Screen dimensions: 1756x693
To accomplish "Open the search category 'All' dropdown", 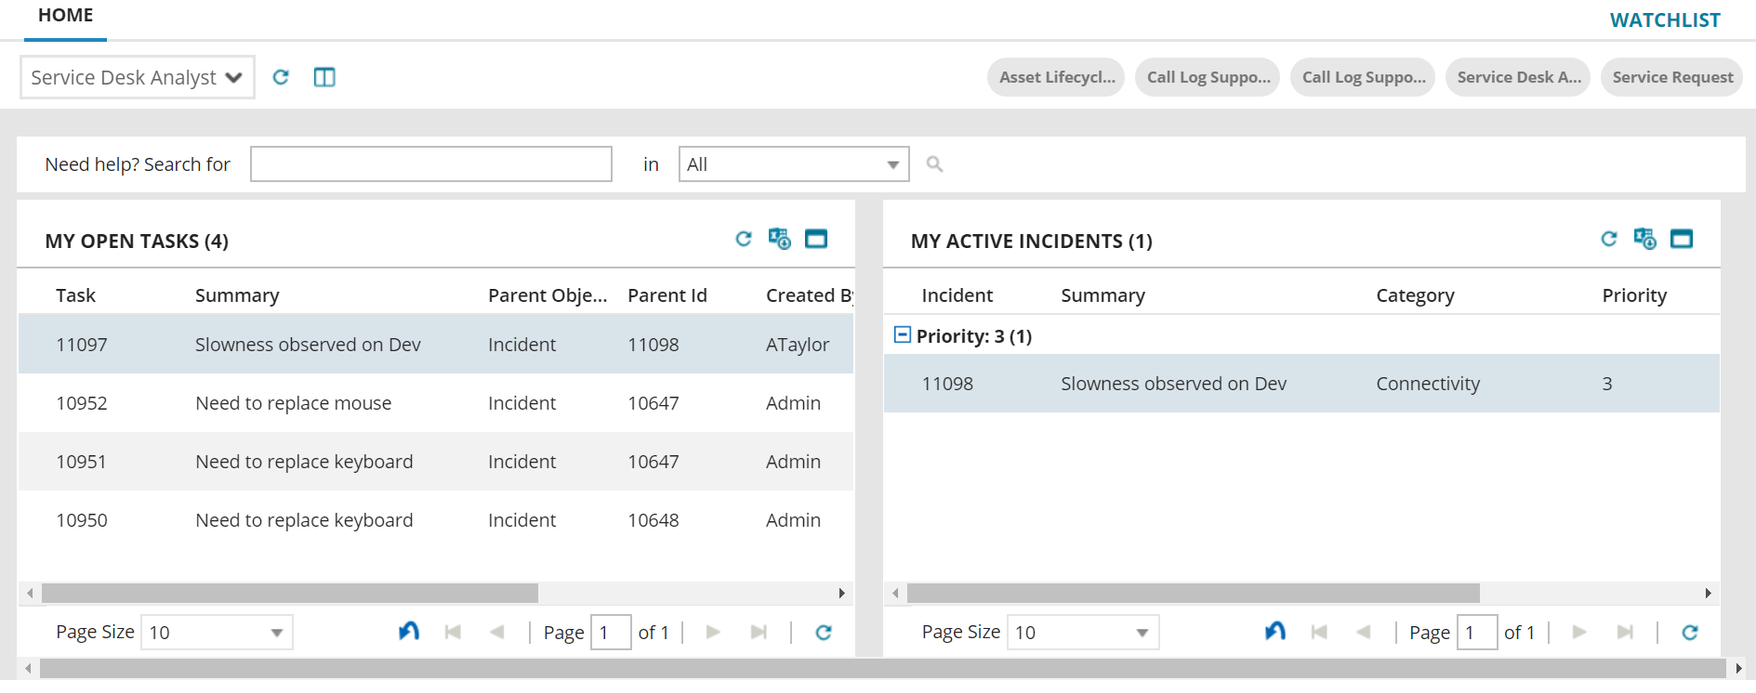I will (x=794, y=164).
